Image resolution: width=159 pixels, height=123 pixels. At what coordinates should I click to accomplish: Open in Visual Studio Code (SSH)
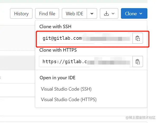point(66,89)
